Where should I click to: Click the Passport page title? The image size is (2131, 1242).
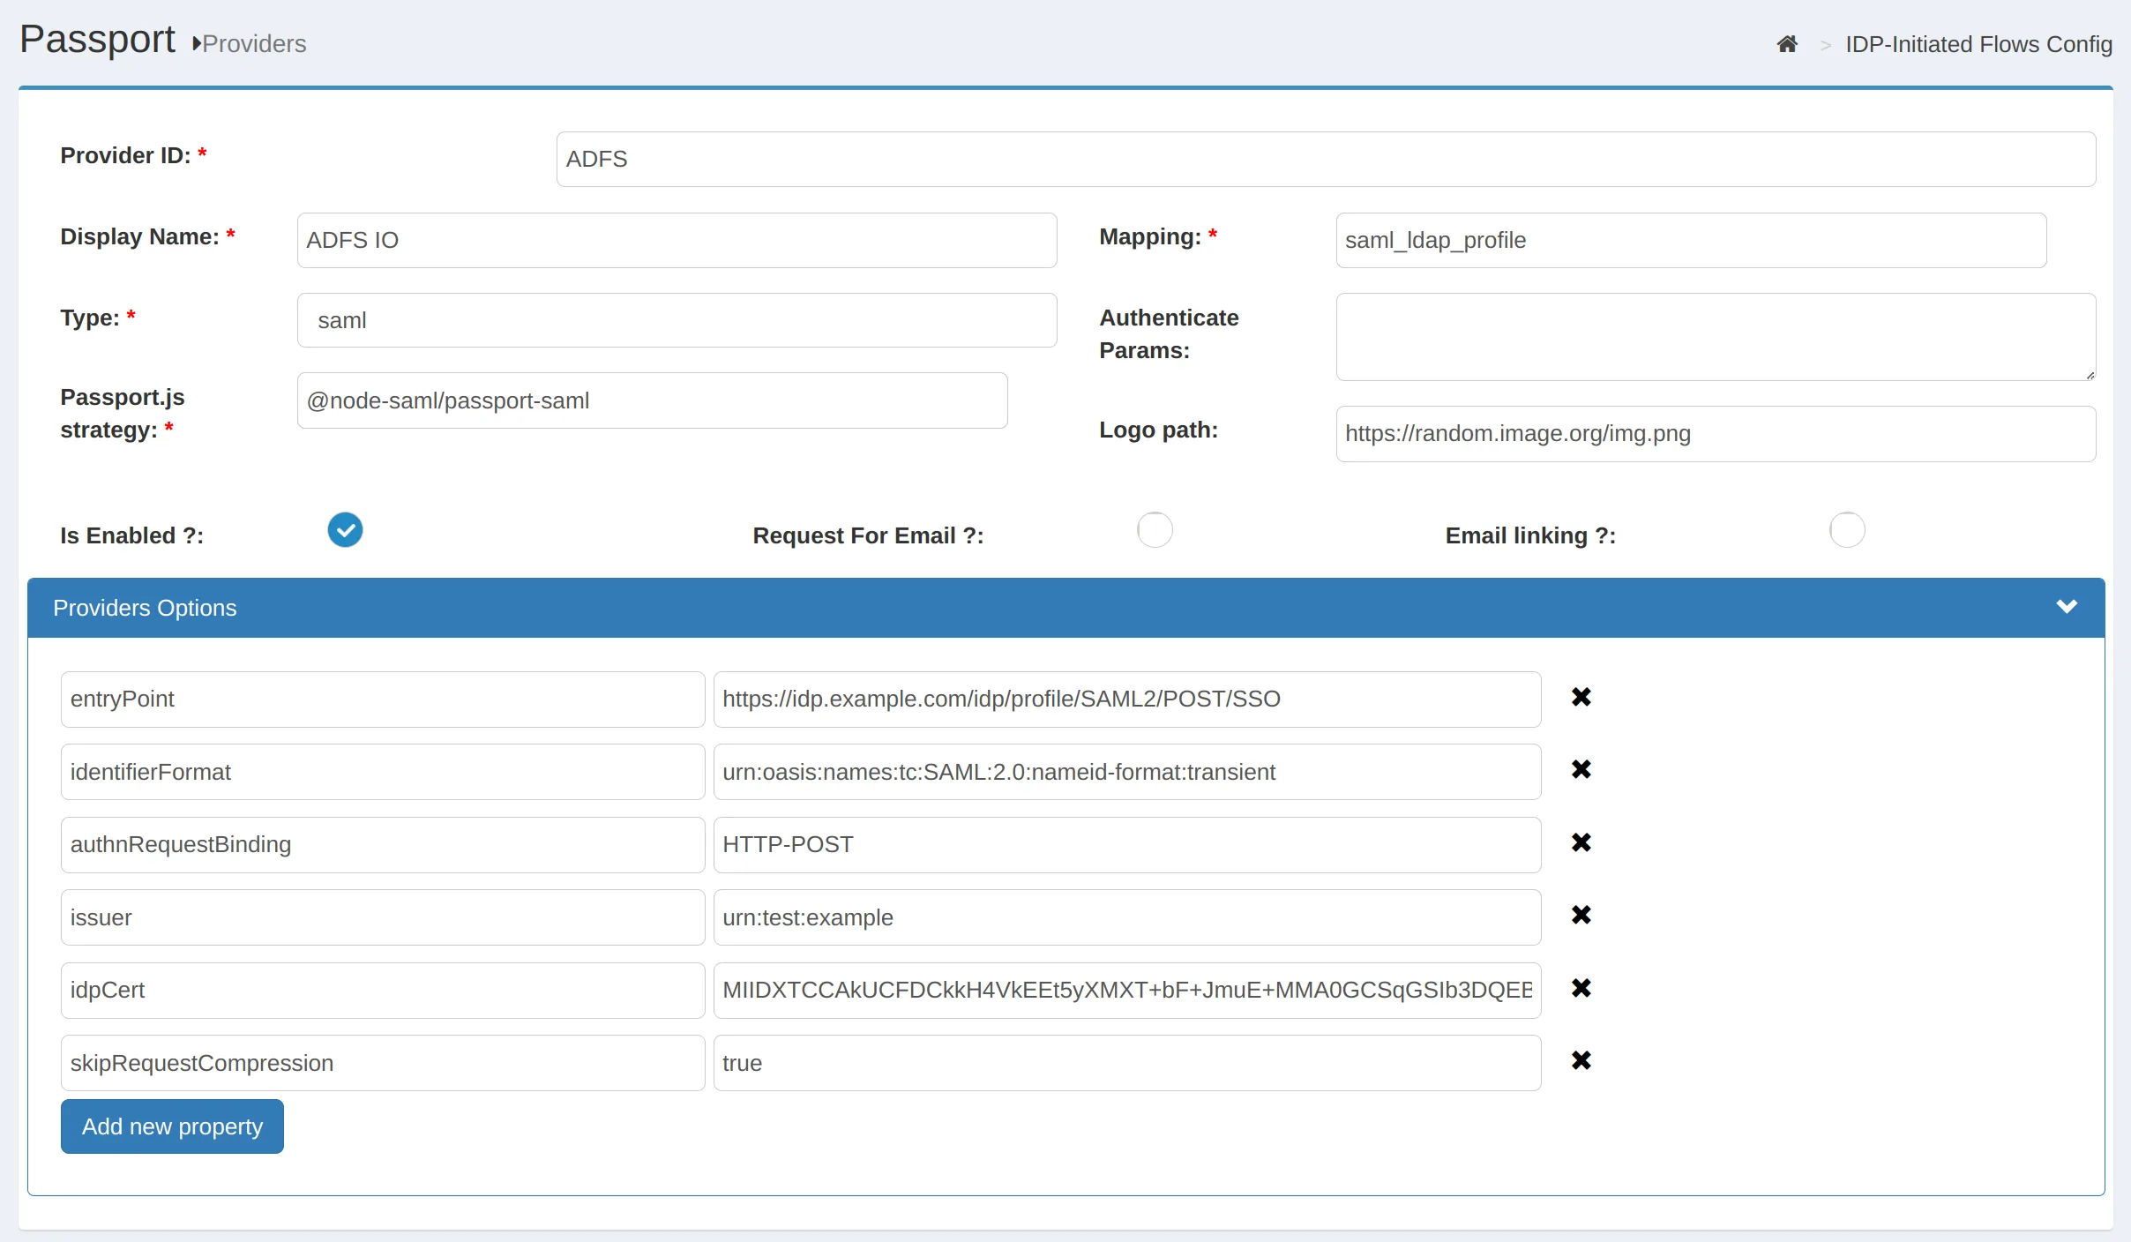coord(97,40)
